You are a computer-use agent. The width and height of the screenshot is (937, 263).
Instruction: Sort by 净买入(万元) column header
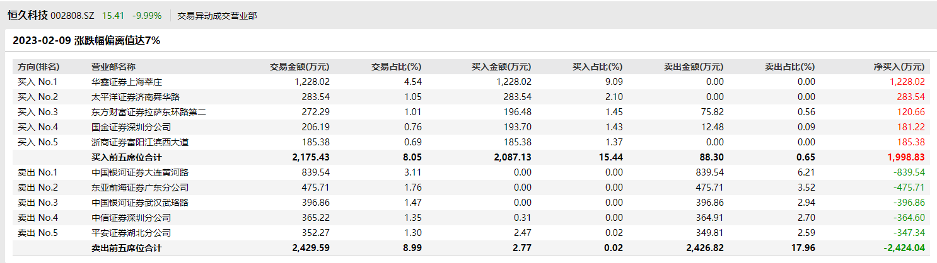(x=899, y=67)
